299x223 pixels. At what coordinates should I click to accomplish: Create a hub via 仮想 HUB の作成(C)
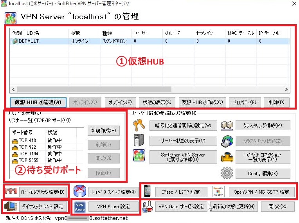pos(202,103)
